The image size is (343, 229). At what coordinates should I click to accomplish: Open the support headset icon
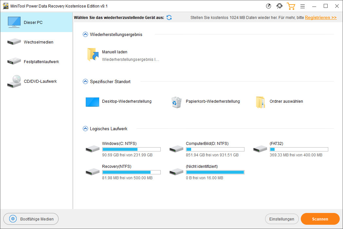tap(280, 6)
